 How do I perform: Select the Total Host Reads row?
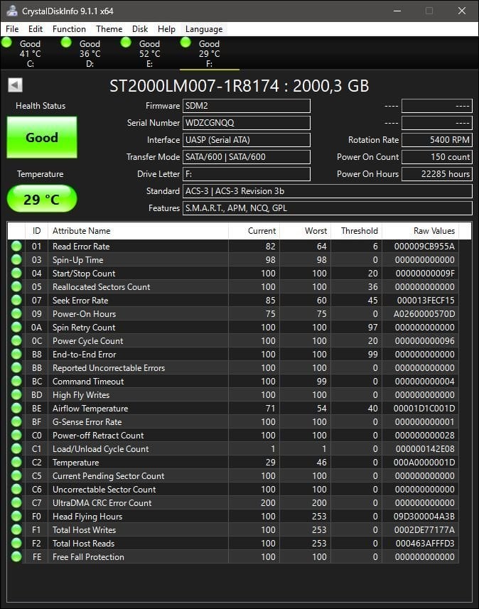tap(233, 544)
